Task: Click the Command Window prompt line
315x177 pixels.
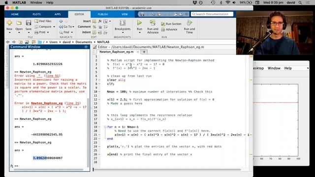Action: 49,166
